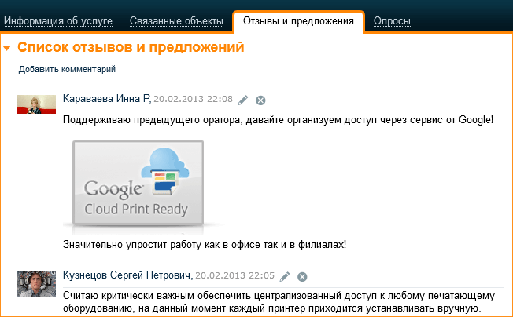This screenshot has width=513, height=317.
Task: Click the 'Считаю критически важным' comment text
Action: pos(279,302)
